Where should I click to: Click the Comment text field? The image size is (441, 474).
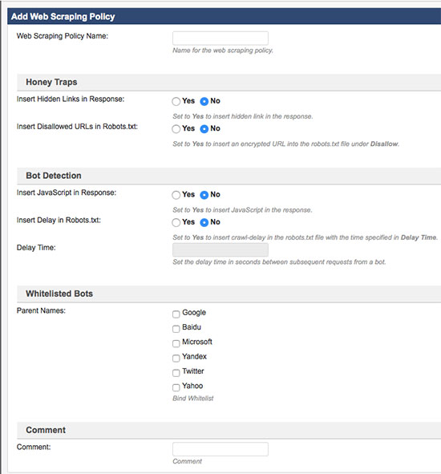click(220, 449)
